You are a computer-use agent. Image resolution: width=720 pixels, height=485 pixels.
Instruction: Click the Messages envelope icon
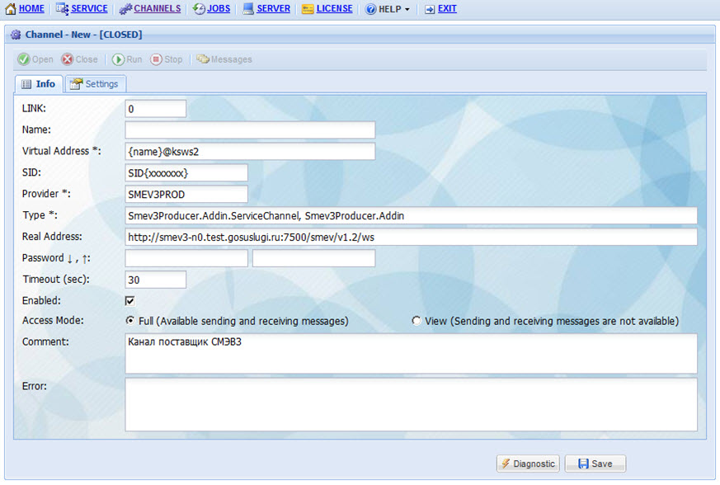coord(203,59)
